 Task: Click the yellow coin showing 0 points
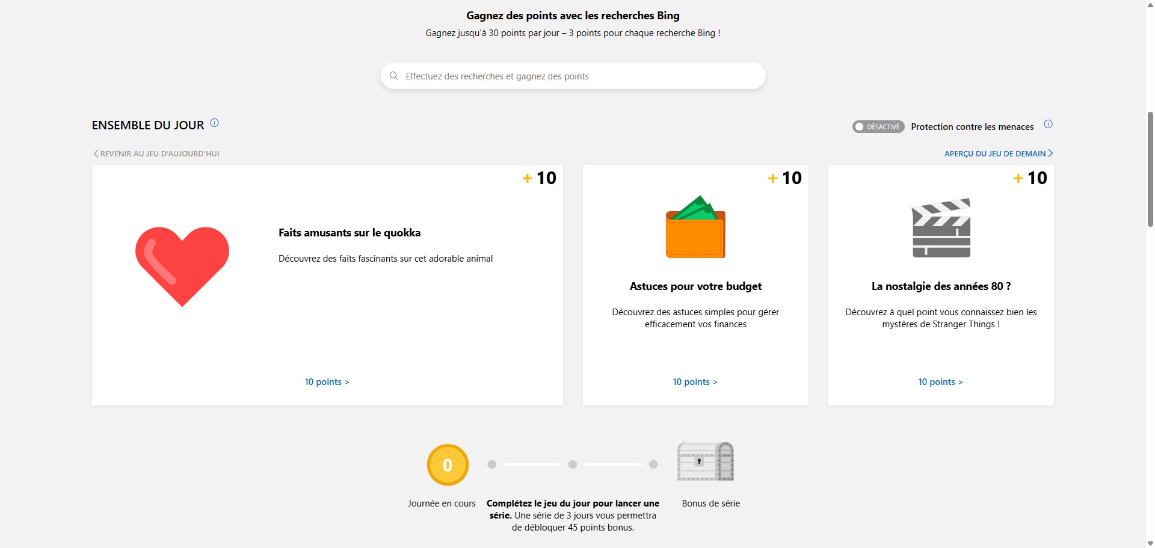tap(447, 464)
